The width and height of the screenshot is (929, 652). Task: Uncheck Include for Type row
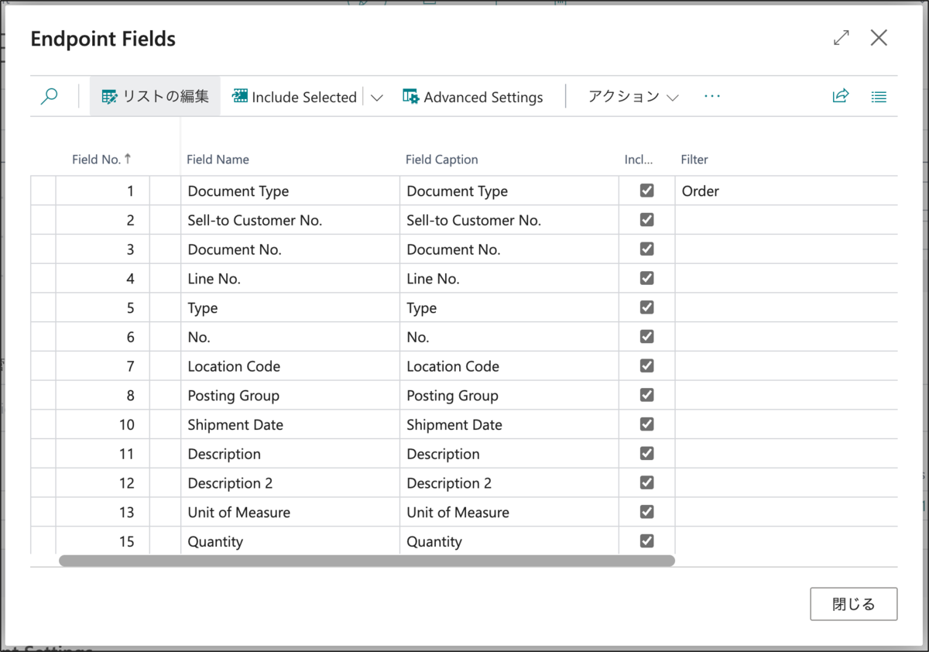(647, 307)
